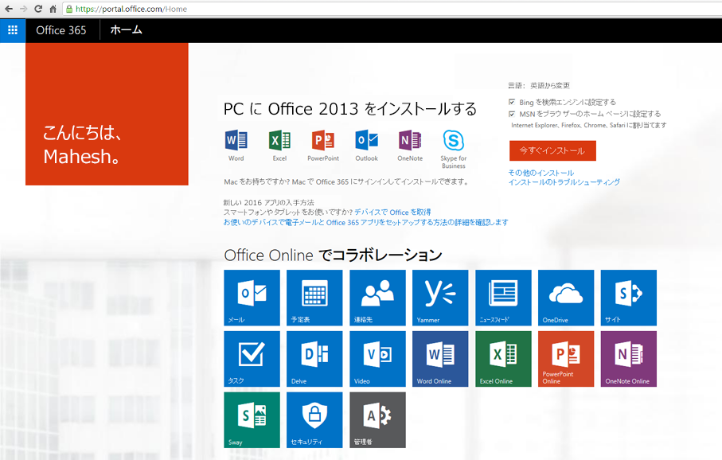Image resolution: width=722 pixels, height=460 pixels.
Task: Focus the address bar URL field
Action: pos(392,9)
